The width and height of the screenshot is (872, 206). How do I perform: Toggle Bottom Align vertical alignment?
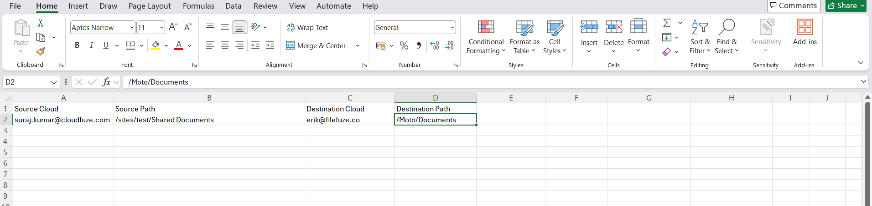(x=239, y=27)
